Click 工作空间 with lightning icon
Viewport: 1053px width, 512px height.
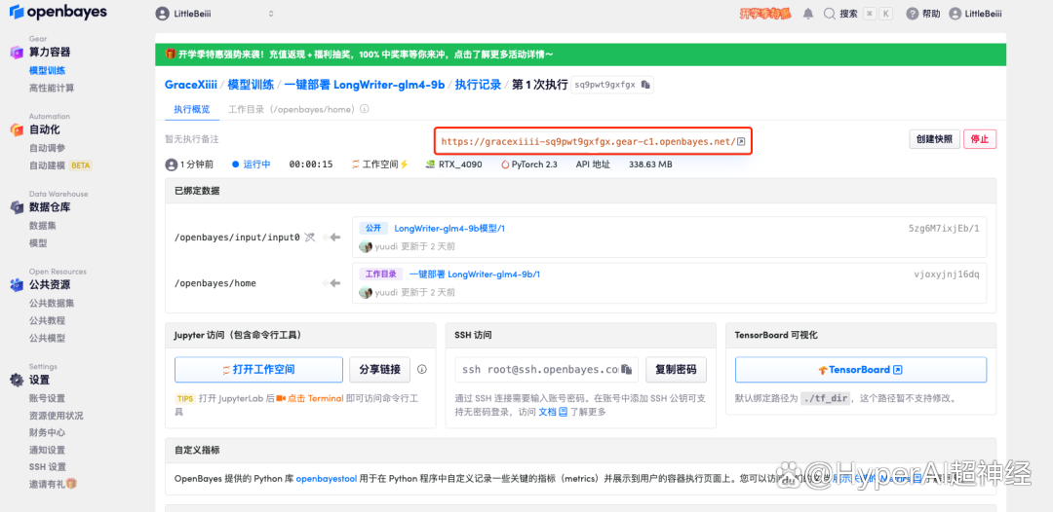(x=380, y=165)
